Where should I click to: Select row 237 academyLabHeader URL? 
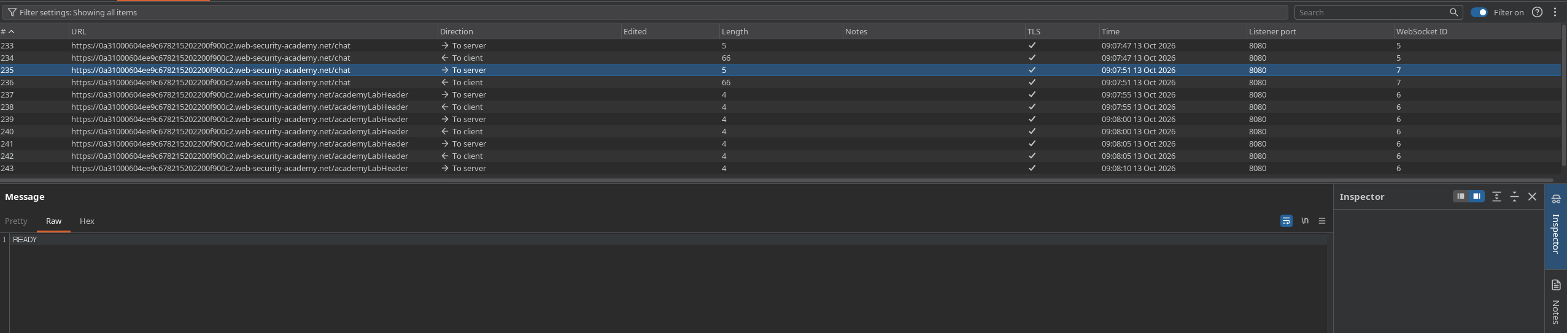(x=239, y=94)
